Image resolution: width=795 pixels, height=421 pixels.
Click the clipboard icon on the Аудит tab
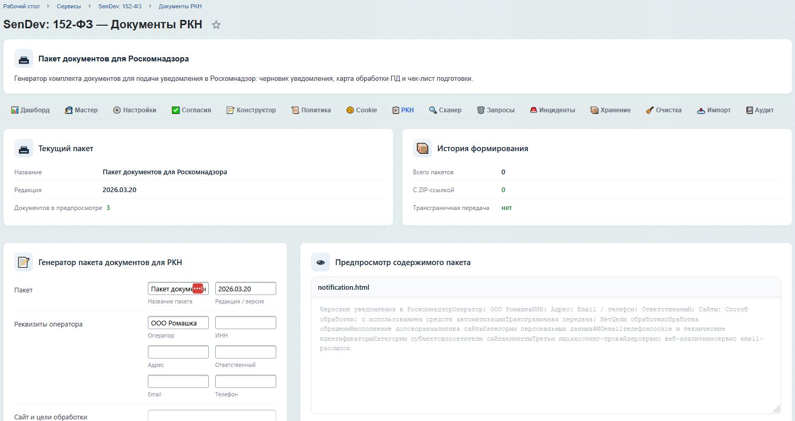[747, 110]
